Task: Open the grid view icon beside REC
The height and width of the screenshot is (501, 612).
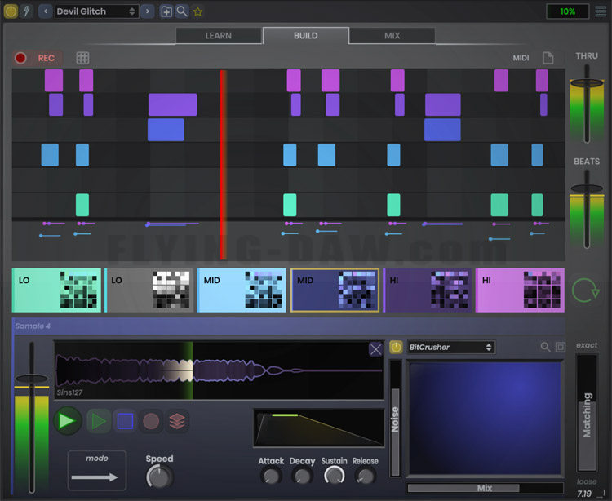Action: [x=83, y=58]
